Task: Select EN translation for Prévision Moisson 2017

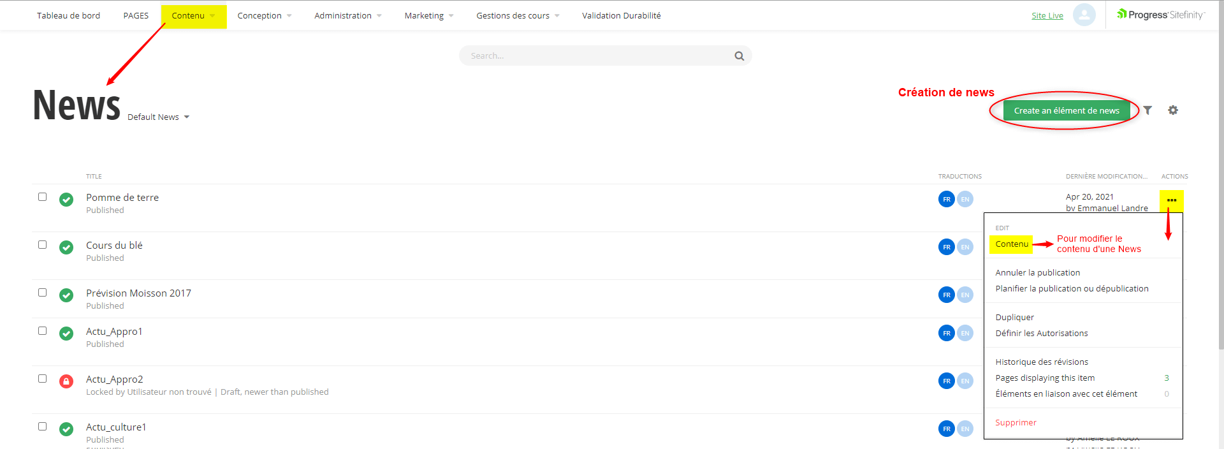Action: (965, 295)
